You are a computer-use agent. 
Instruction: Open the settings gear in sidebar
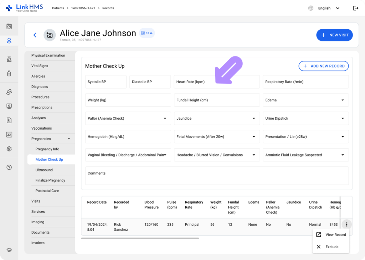pos(9,149)
